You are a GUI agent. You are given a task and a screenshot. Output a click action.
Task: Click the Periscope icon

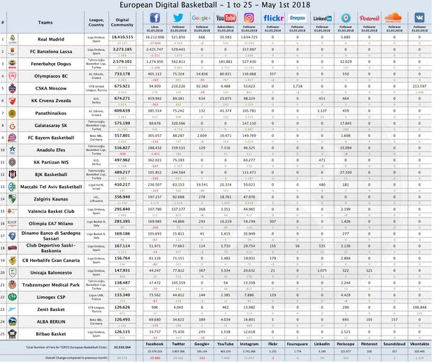[346, 18]
